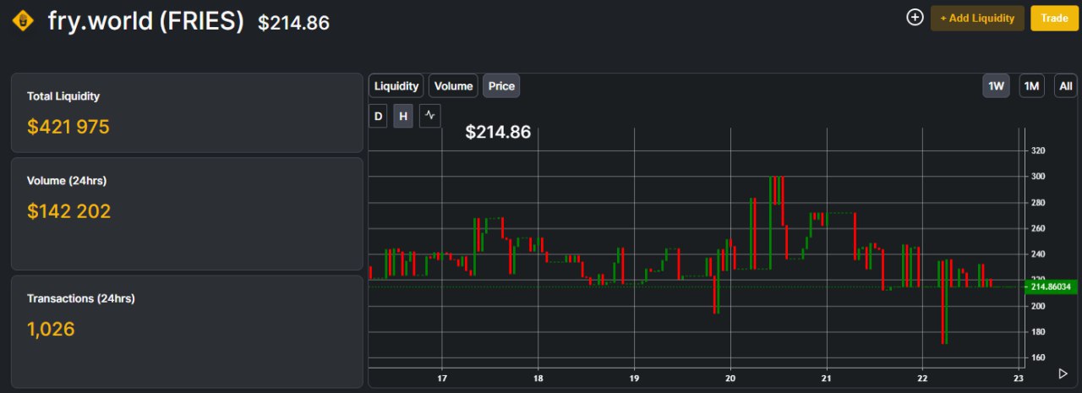Click the 19 date label on axis
The height and width of the screenshot is (393, 1082).
[x=634, y=378]
